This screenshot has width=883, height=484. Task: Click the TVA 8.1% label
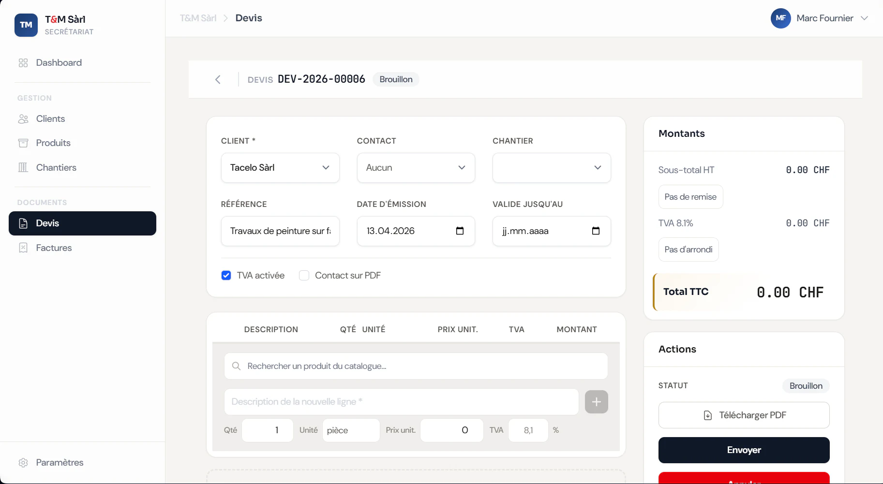click(x=675, y=223)
